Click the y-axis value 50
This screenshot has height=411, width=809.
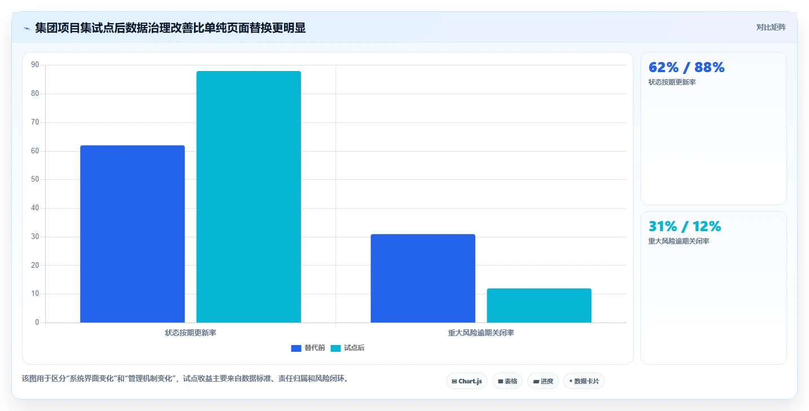tap(35, 179)
